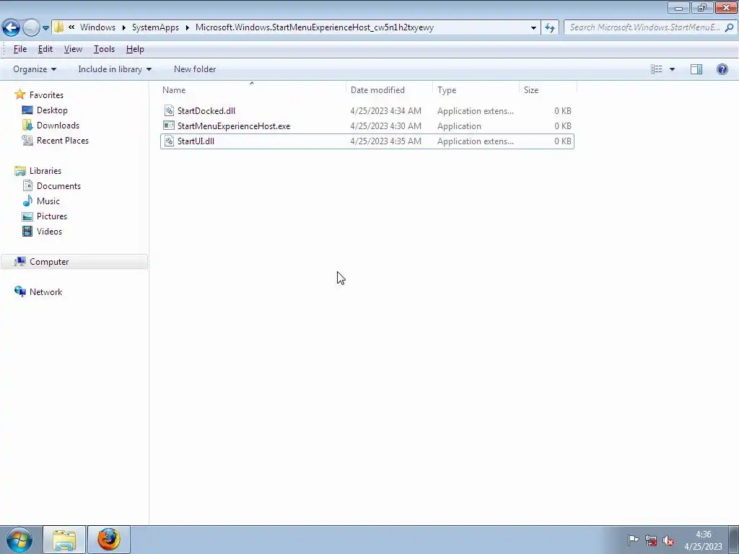Open Include in library dropdown
Screen dimensions: 739x554
pyautogui.click(x=115, y=69)
